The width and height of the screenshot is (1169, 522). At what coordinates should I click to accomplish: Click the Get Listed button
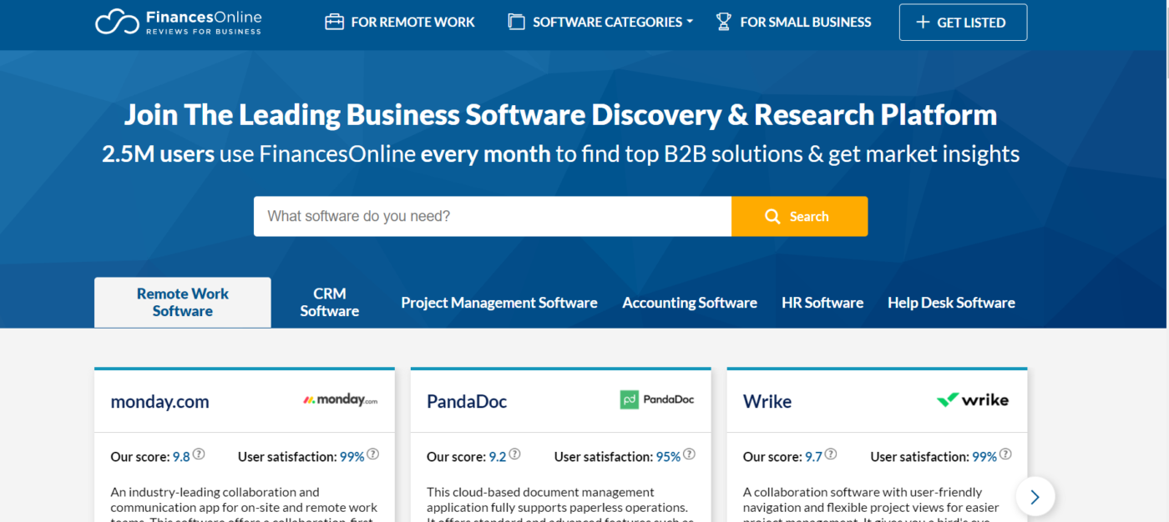[x=962, y=23]
